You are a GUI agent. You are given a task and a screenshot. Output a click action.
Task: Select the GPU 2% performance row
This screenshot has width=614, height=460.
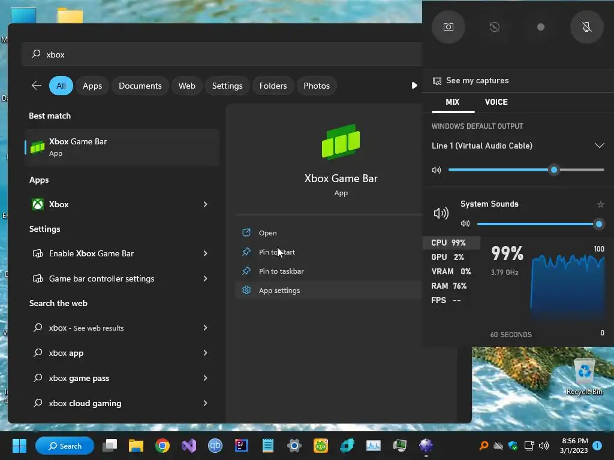(x=452, y=257)
